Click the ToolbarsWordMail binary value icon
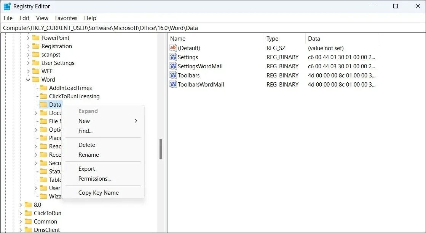 173,84
